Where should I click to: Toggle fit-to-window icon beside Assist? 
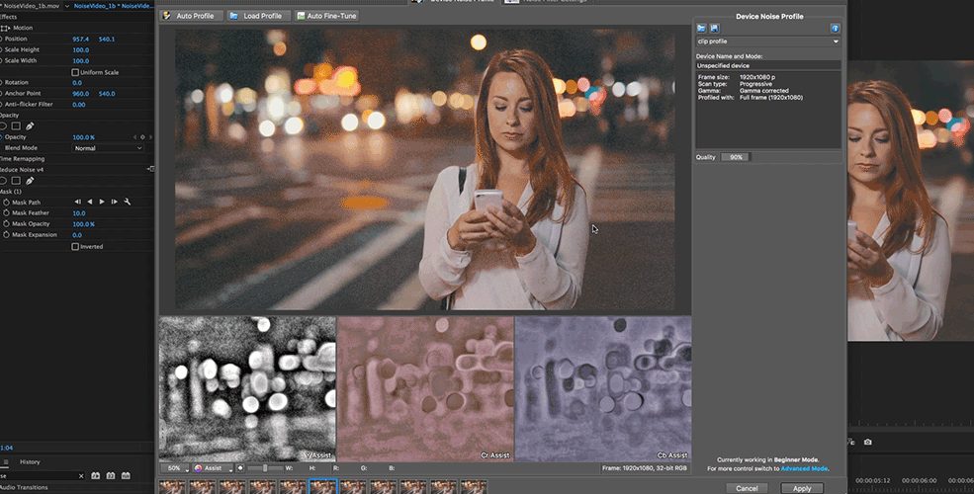[x=240, y=468]
